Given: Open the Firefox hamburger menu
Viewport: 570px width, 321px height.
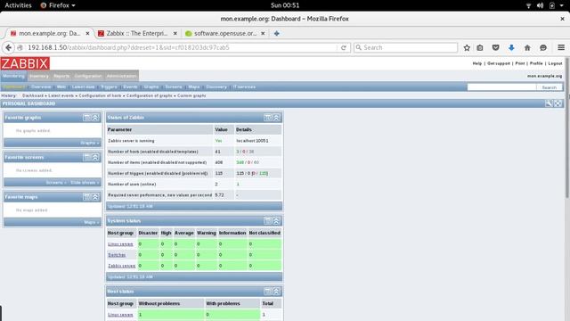Looking at the screenshot, I should (x=561, y=47).
